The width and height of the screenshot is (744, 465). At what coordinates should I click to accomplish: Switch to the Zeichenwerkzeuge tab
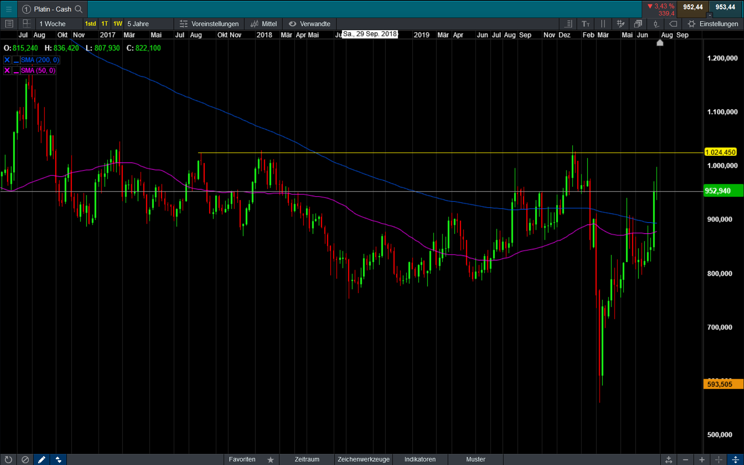pyautogui.click(x=364, y=460)
